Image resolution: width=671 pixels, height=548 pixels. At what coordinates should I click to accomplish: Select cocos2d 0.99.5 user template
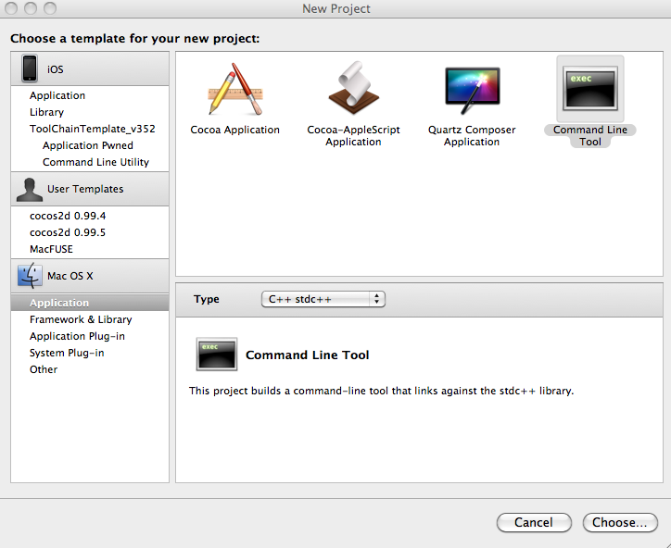[68, 232]
